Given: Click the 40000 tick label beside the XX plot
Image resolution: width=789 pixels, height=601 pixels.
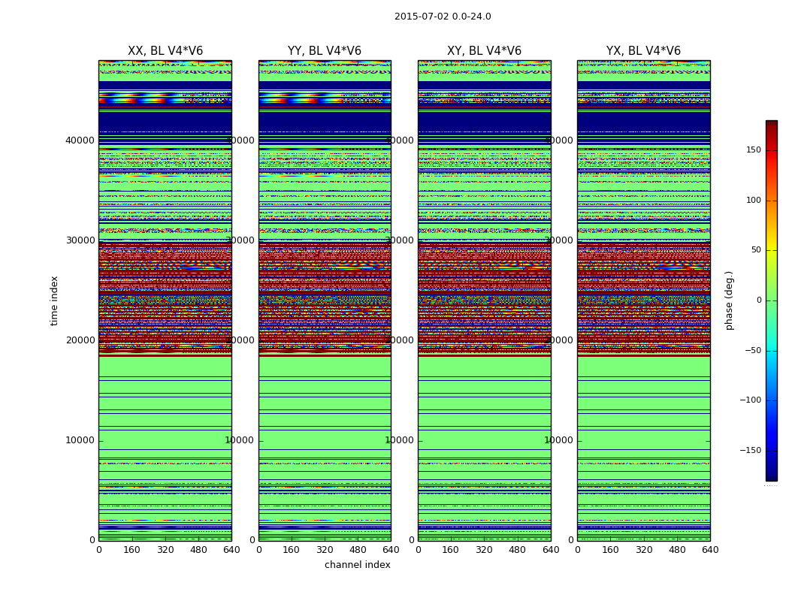Looking at the screenshot, I should tap(80, 140).
